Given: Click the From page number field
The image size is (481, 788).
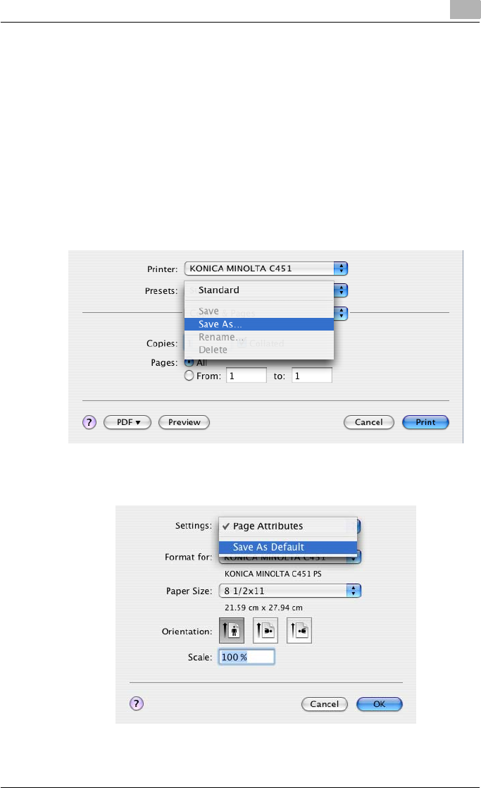Looking at the screenshot, I should point(245,376).
